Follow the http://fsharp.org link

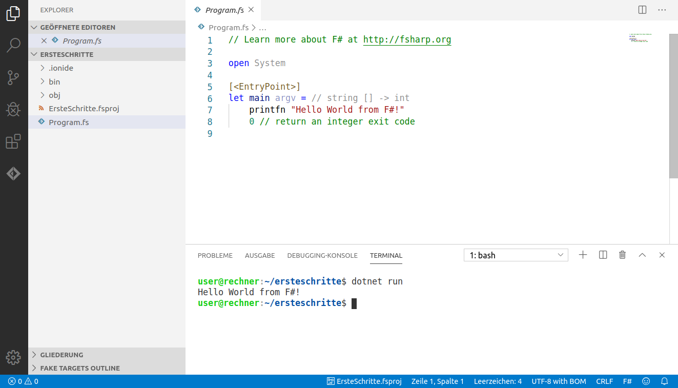407,39
